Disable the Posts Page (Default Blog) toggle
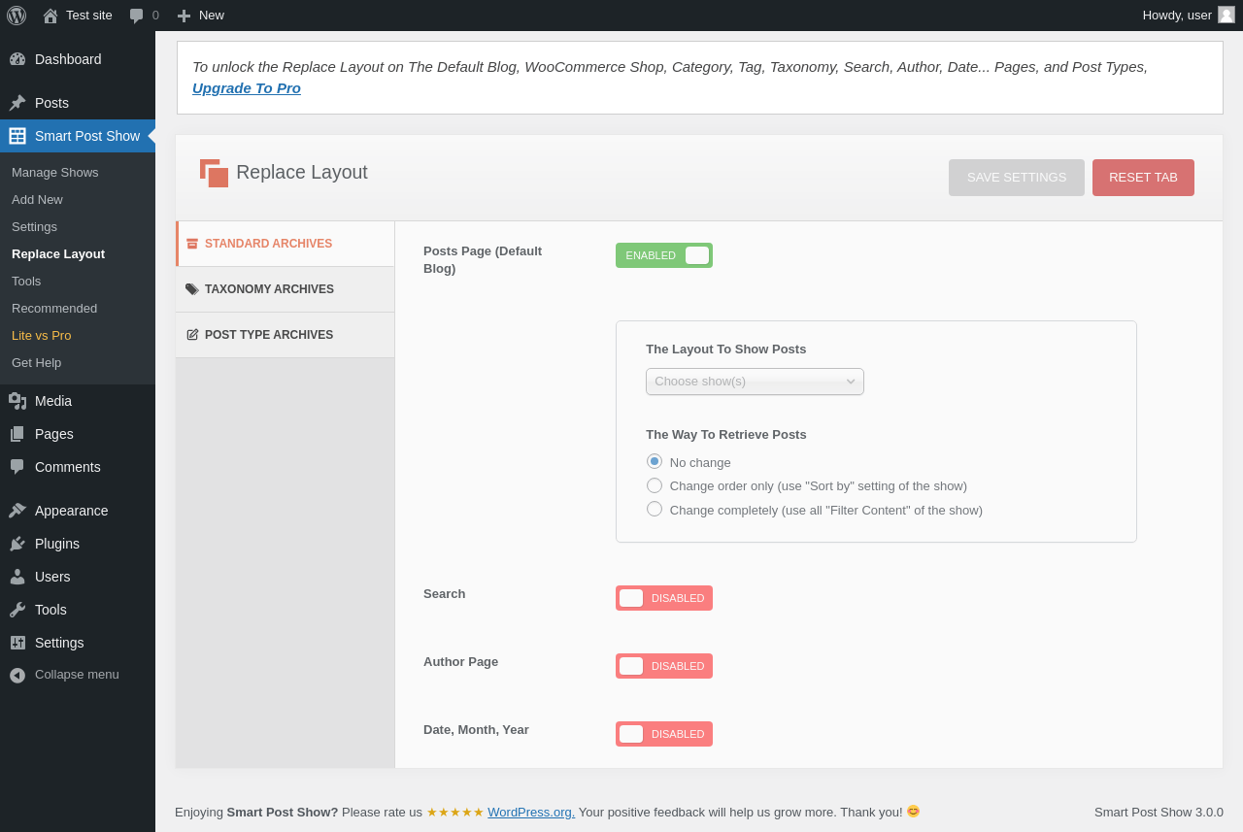 click(x=664, y=255)
